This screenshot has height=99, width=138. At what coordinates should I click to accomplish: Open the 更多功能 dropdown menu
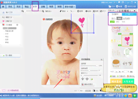tap(70, 7)
